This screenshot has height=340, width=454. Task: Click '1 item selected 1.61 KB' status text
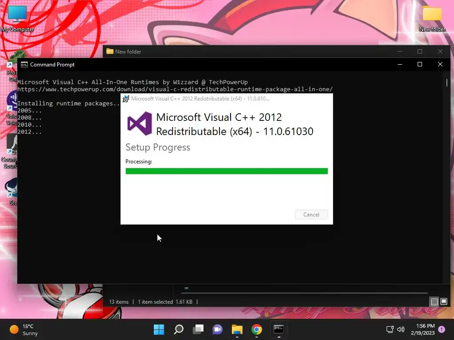165,302
